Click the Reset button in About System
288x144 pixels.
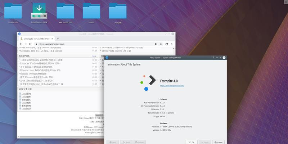click(126, 142)
